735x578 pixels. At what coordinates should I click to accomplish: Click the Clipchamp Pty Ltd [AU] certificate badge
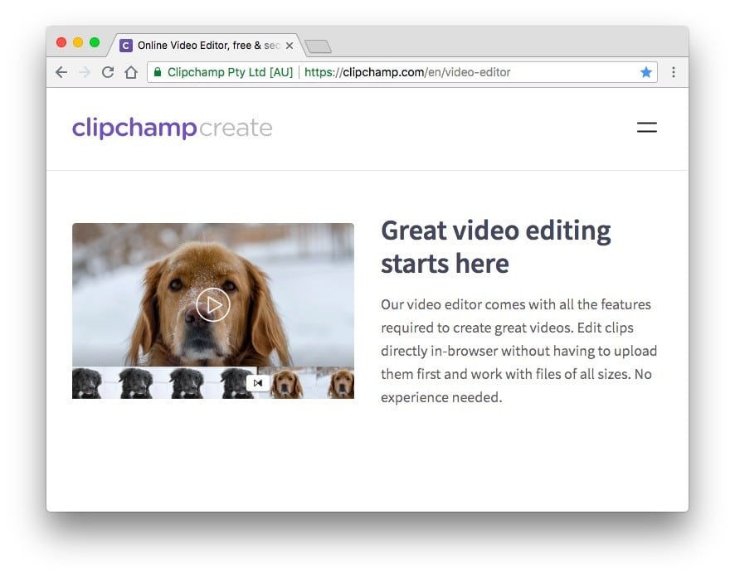pos(224,72)
